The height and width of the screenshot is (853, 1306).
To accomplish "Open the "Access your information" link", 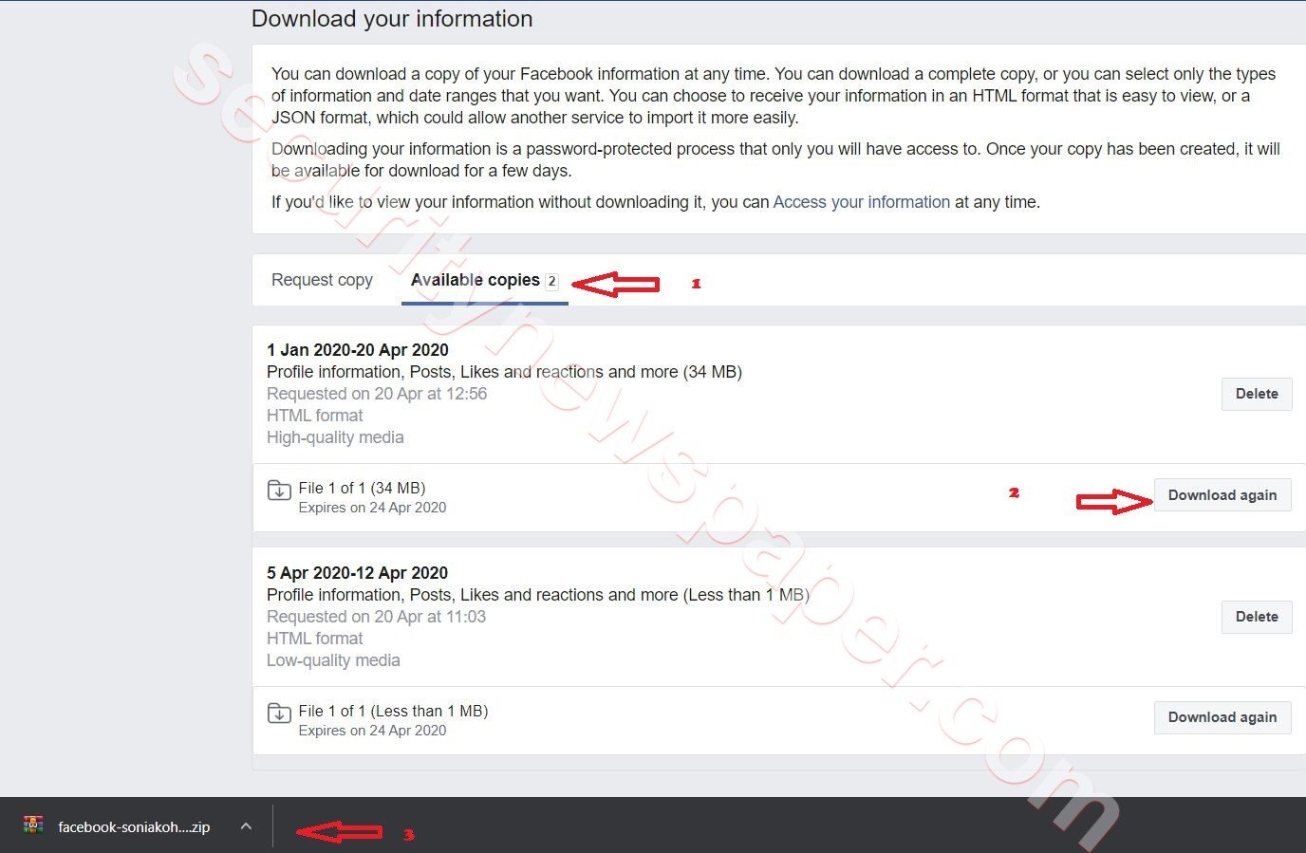I will [861, 201].
